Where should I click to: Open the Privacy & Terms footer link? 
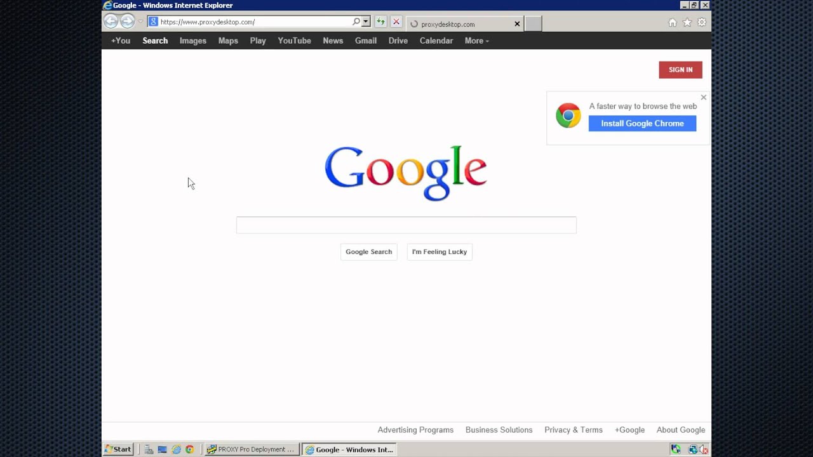(x=574, y=430)
